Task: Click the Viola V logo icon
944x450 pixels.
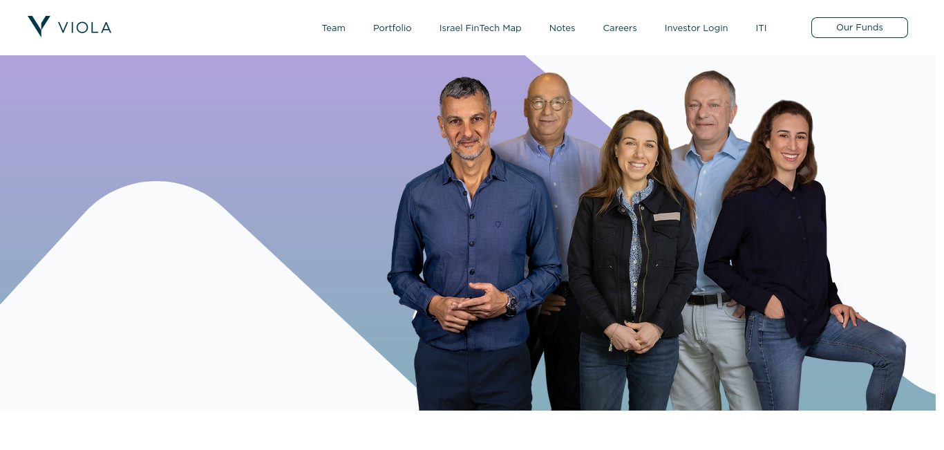Action: pyautogui.click(x=39, y=26)
